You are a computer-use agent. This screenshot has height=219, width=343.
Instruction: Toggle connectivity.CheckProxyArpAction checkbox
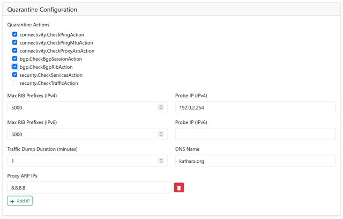pos(15,50)
